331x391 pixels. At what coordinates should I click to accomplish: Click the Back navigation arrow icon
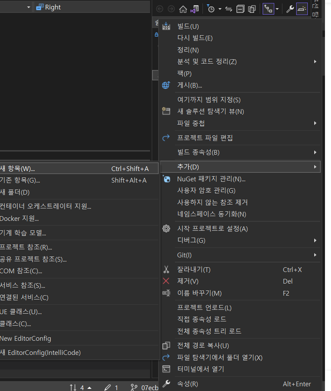click(x=159, y=9)
